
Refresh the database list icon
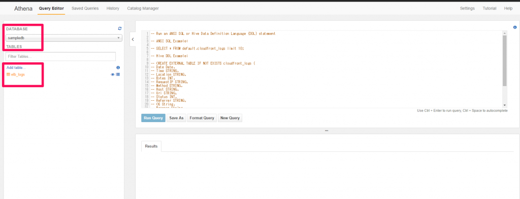click(120, 29)
